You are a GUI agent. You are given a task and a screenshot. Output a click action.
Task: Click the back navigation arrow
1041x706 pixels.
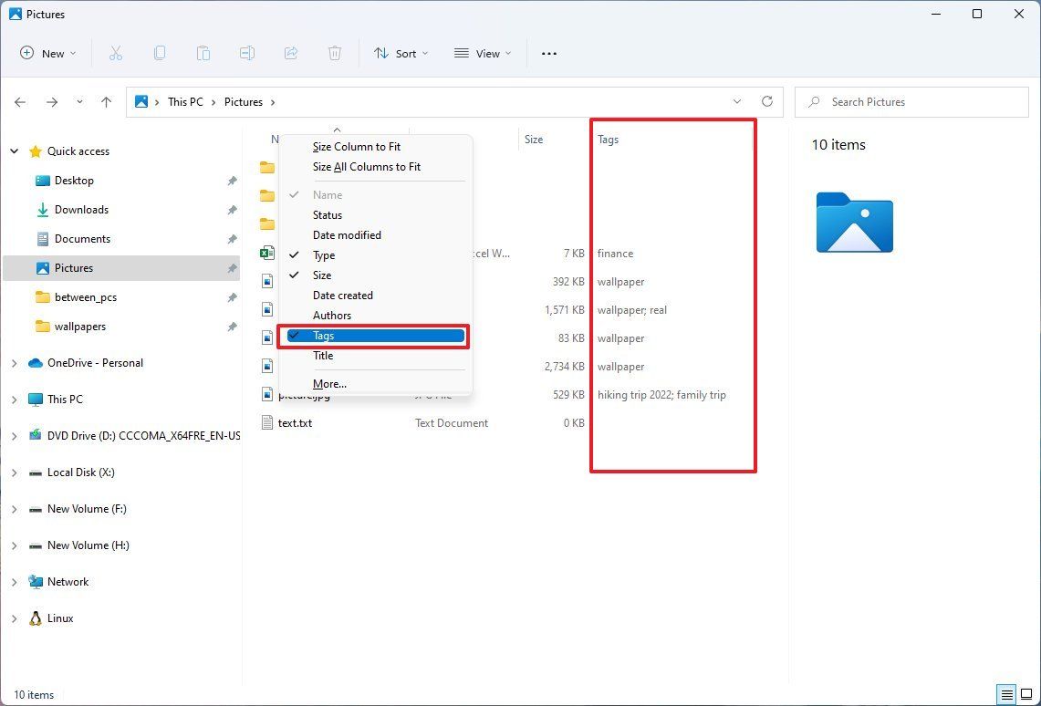[20, 102]
